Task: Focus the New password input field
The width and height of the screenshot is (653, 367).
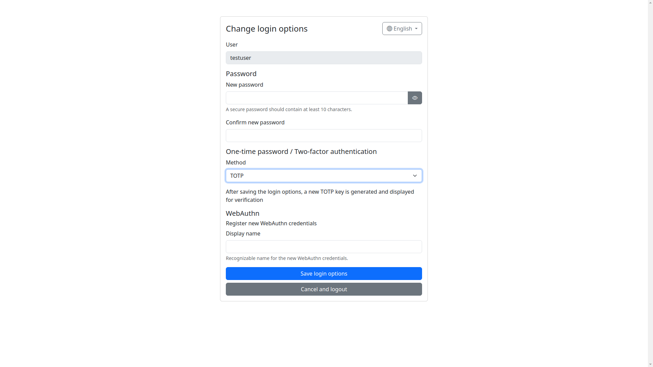Action: pos(317,98)
